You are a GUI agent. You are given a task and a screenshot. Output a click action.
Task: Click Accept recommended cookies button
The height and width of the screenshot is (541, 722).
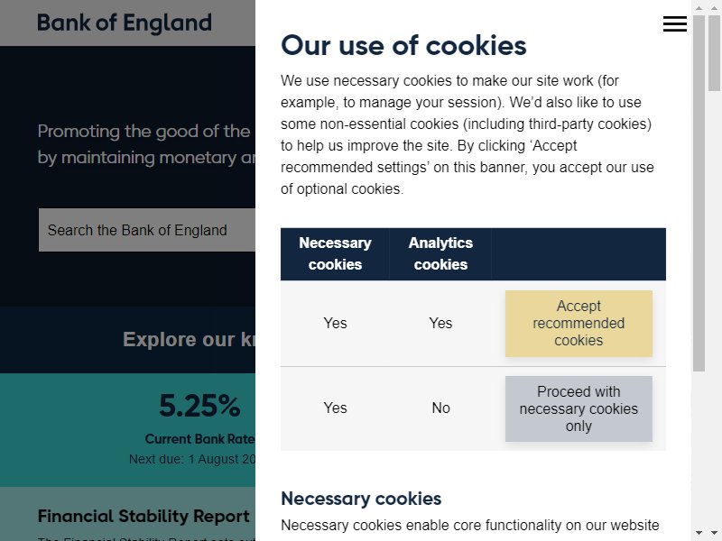pos(579,324)
